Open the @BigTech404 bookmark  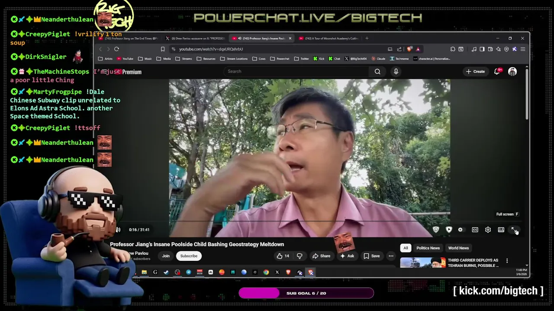(x=355, y=59)
